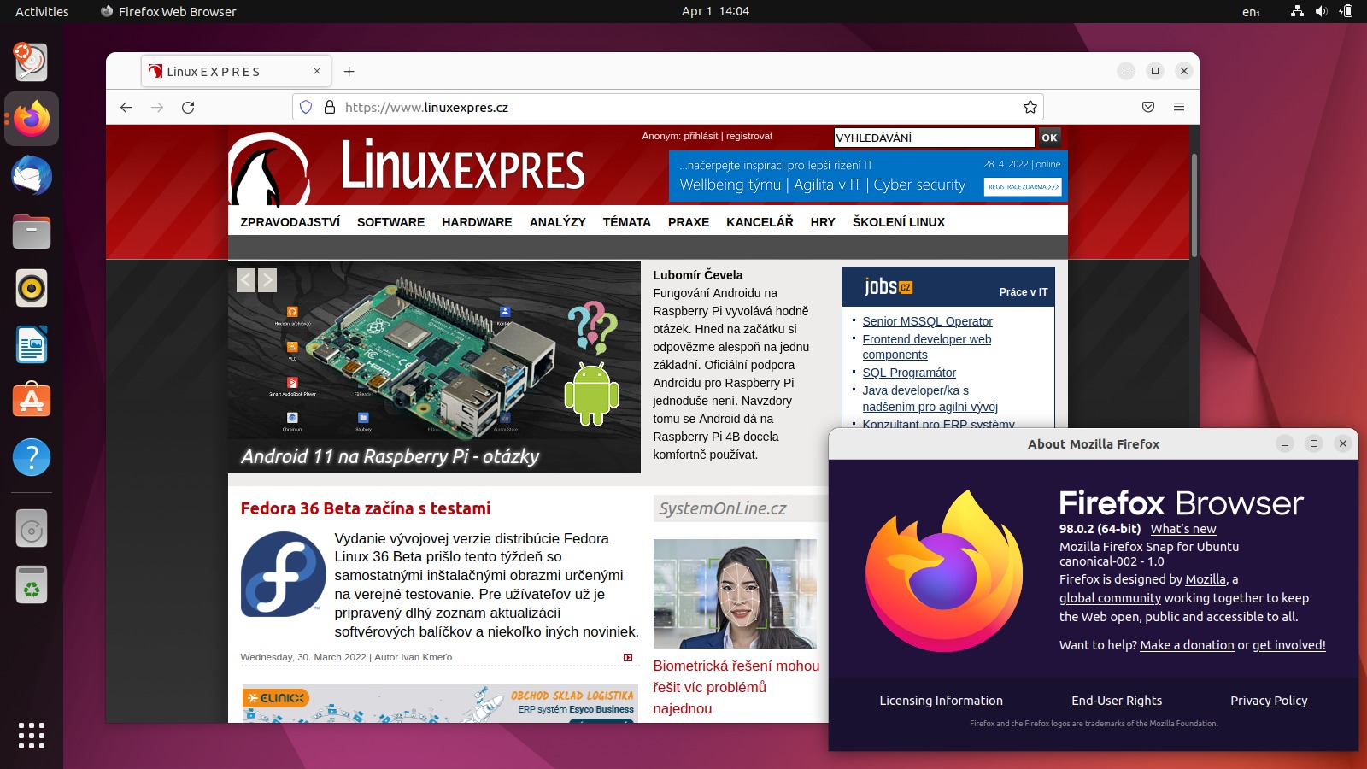Open the HARDWARE menu item

(x=477, y=222)
